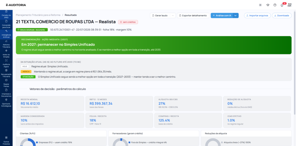Viewport: 296px width, 146px height.
Task: Open the help question mark icon
Action: (275, 5)
